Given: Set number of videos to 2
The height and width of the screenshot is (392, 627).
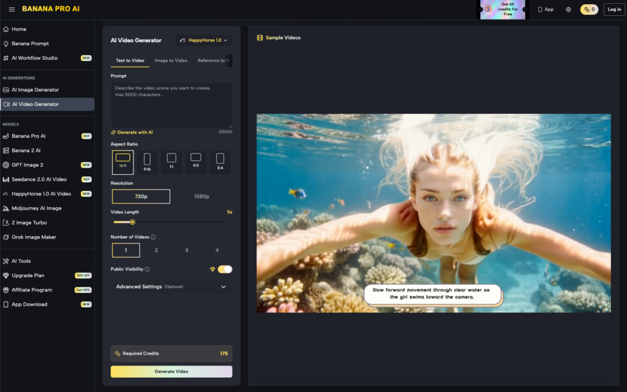Looking at the screenshot, I should pos(156,250).
